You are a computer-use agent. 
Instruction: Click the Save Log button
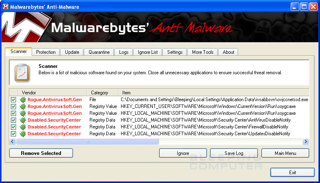tap(234, 153)
